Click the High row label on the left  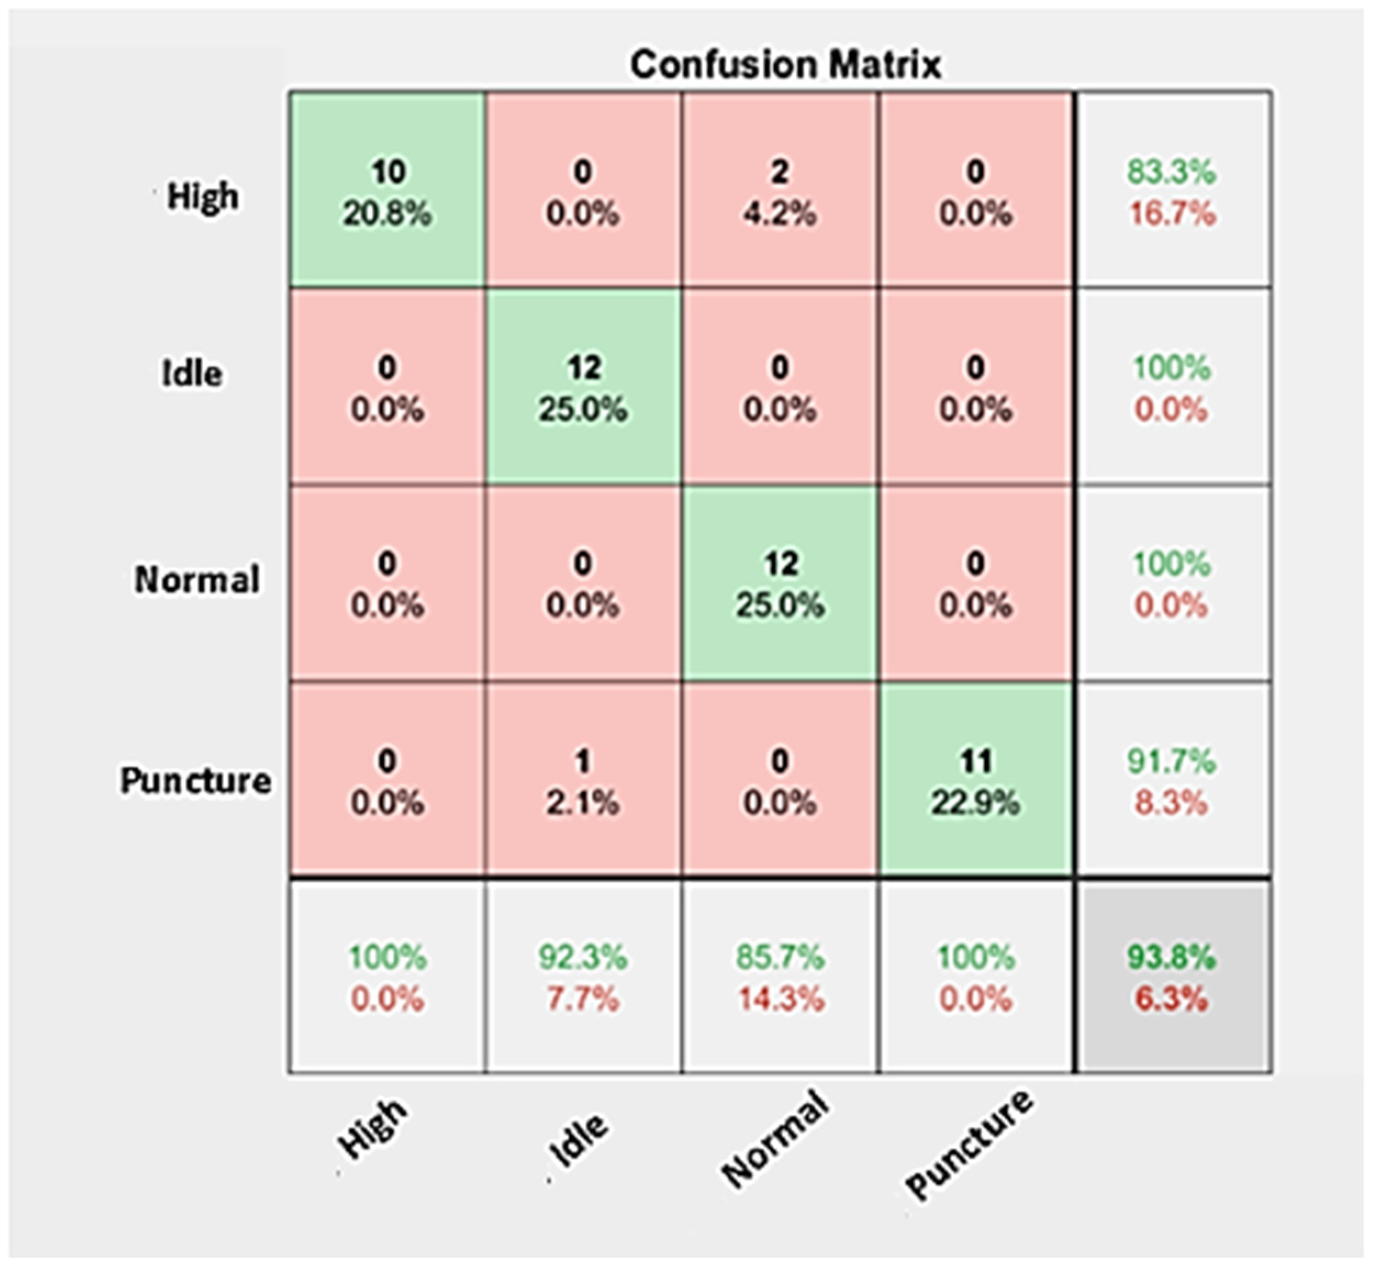click(203, 197)
